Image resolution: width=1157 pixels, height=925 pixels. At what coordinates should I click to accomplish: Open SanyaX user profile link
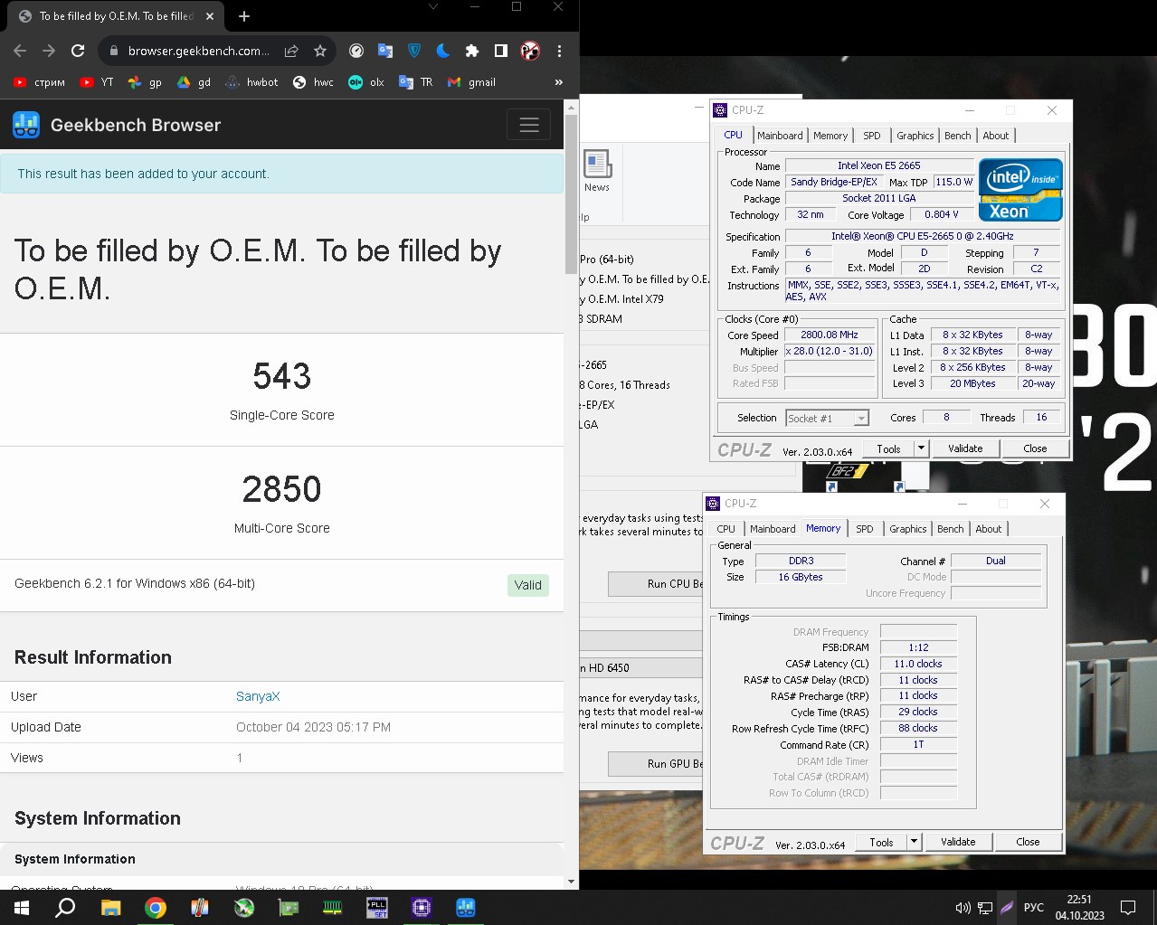coord(258,696)
